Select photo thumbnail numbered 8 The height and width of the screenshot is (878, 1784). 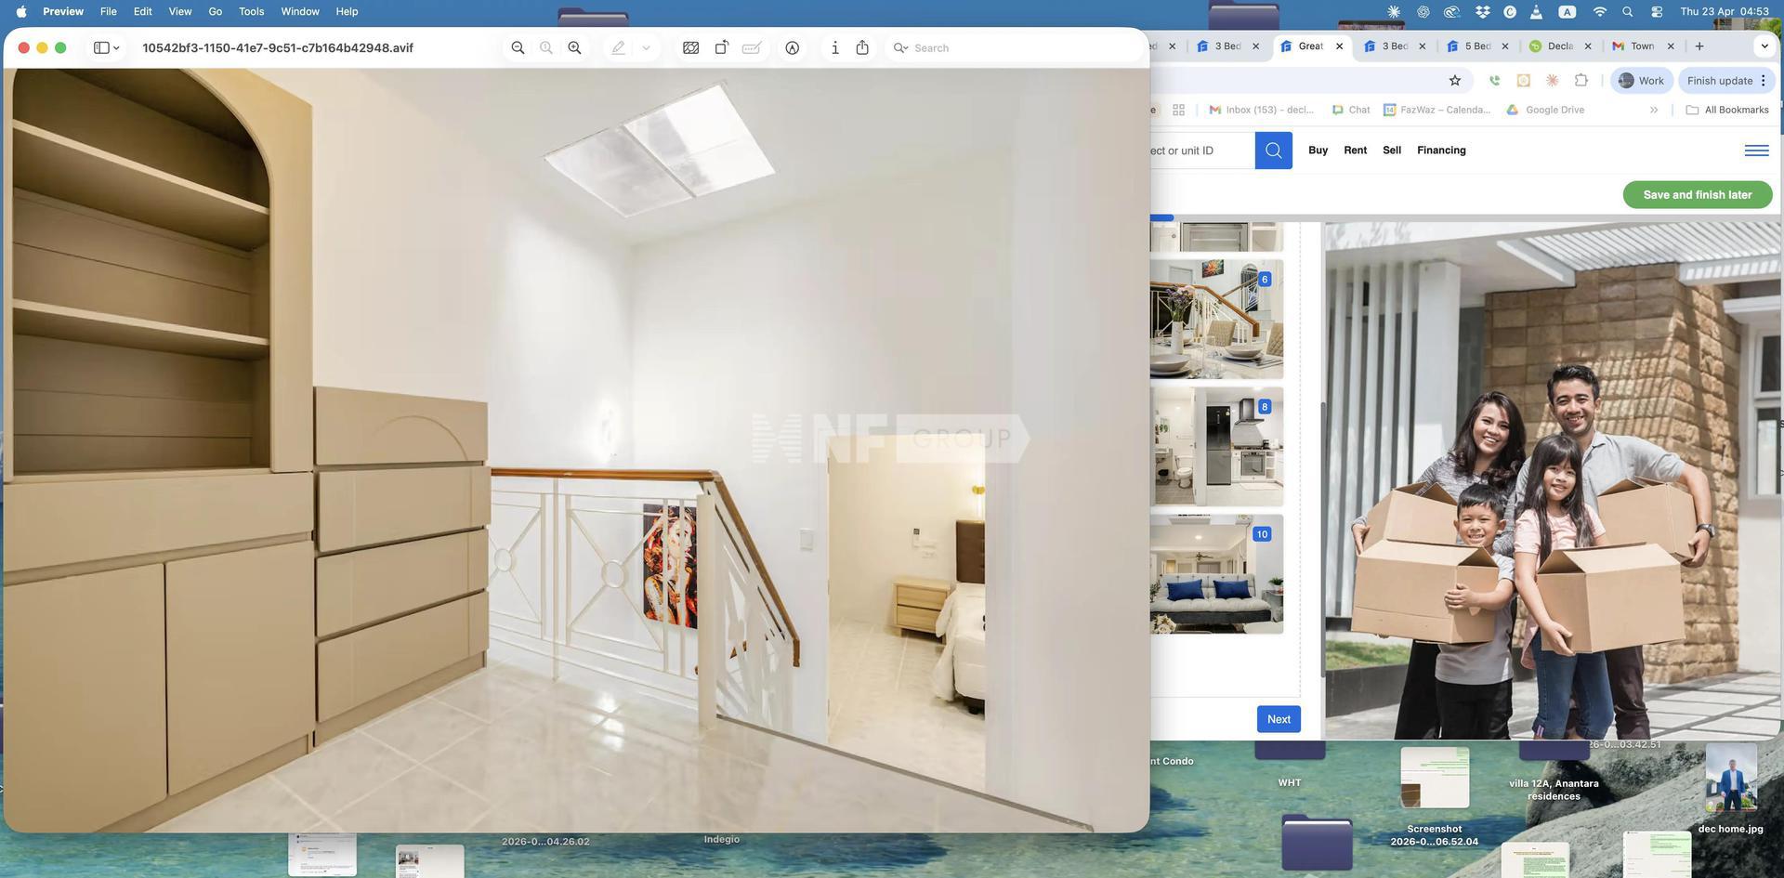(x=1216, y=447)
